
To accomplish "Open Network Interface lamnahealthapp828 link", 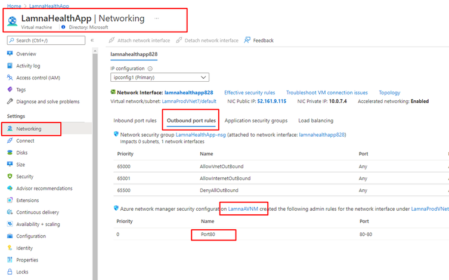I will tap(188, 93).
